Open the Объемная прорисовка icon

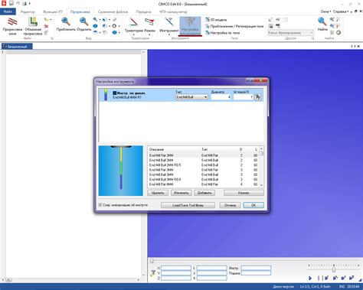(x=33, y=21)
